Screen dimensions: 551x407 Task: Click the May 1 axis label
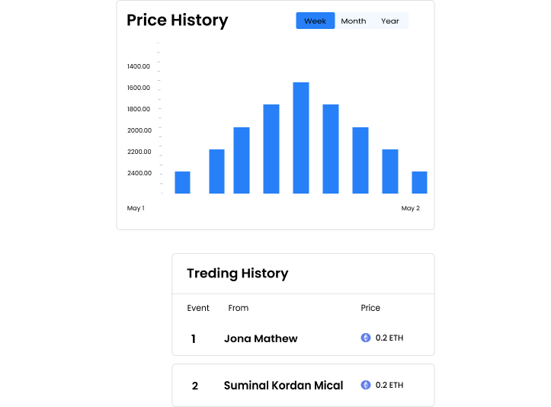point(136,208)
